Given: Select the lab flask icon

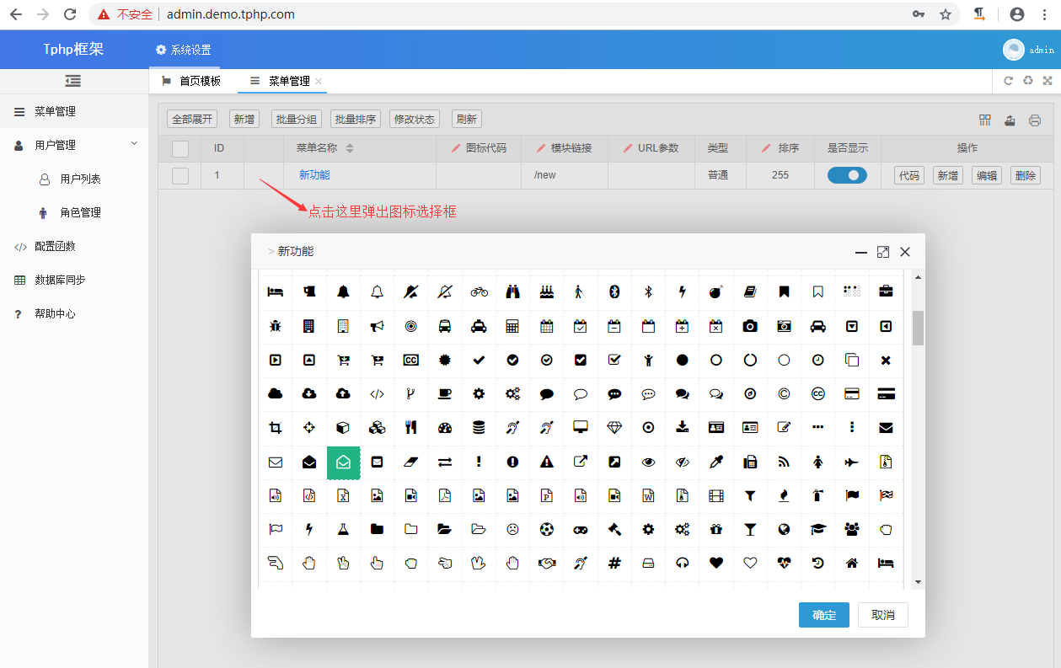Looking at the screenshot, I should tap(343, 529).
